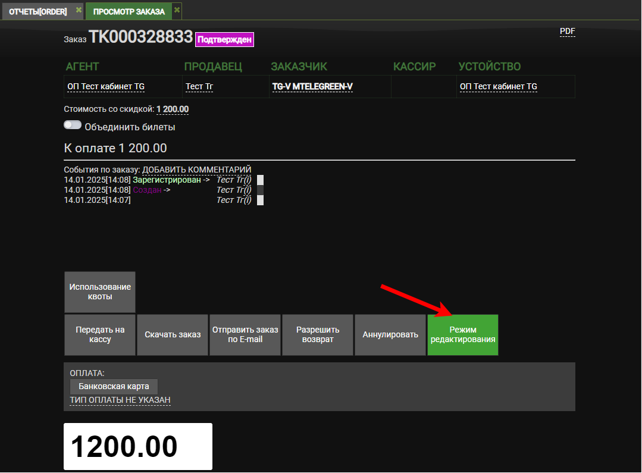Open agent ОП Тест кабинет TG link
This screenshot has width=642, height=473.
click(106, 87)
